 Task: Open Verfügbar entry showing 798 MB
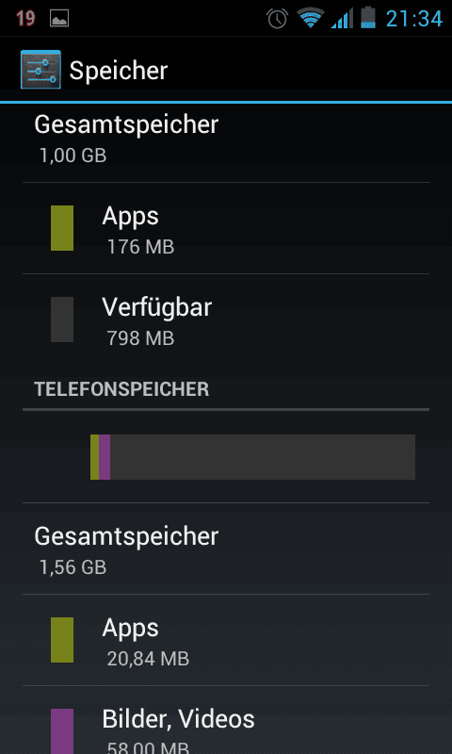(x=226, y=320)
